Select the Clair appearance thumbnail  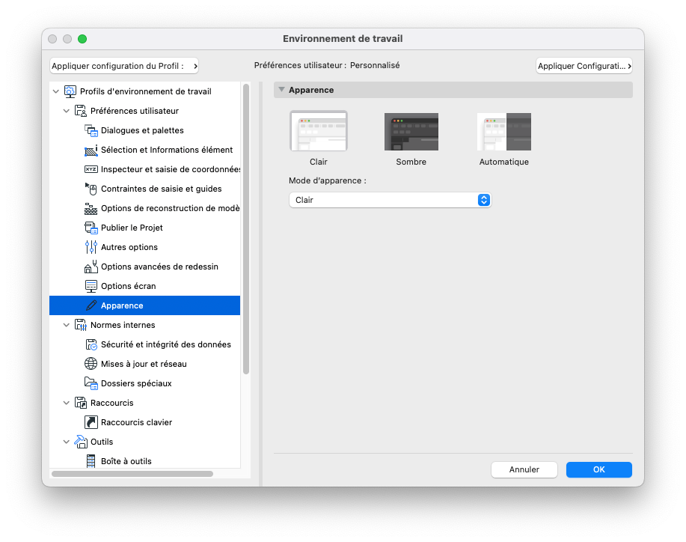(x=319, y=131)
